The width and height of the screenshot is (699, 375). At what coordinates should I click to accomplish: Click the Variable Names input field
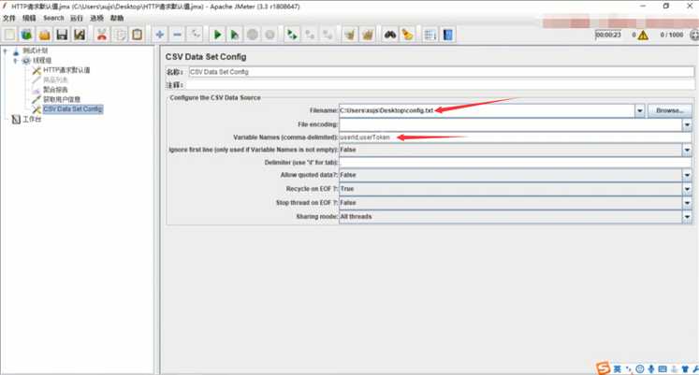tap(516, 137)
